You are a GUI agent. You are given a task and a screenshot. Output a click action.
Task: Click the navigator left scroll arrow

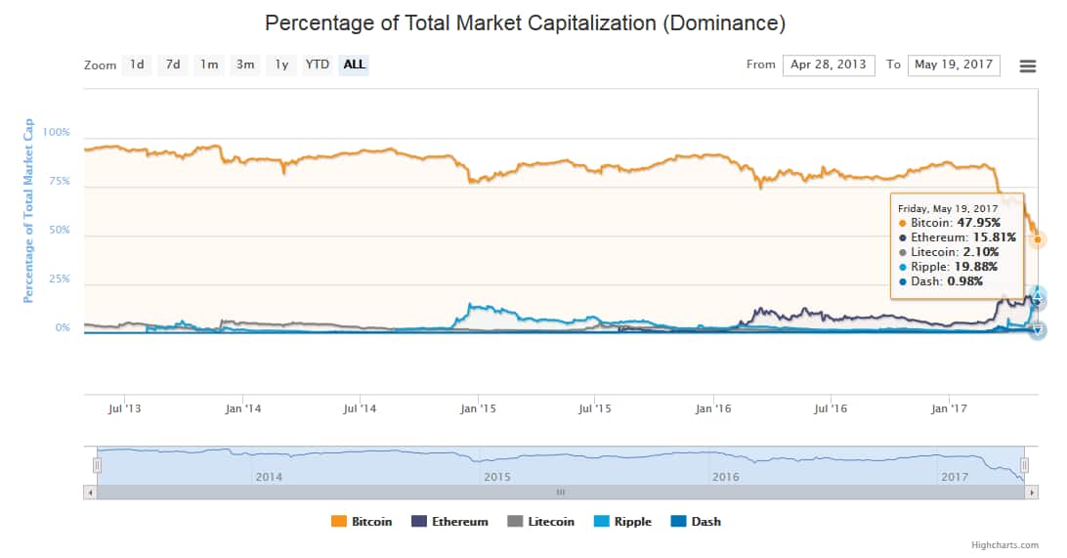click(90, 493)
